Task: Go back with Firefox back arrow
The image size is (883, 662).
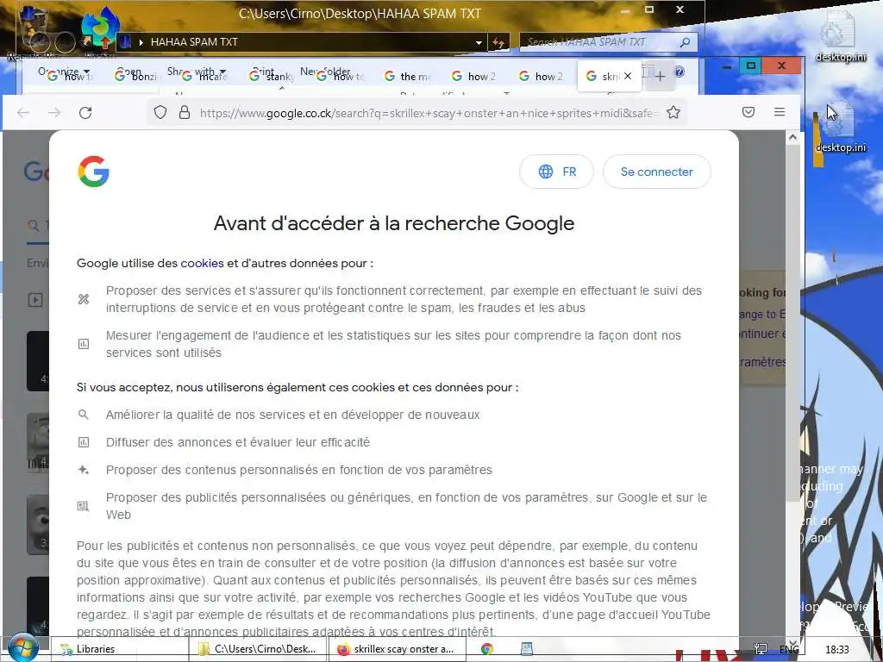Action: tap(23, 113)
